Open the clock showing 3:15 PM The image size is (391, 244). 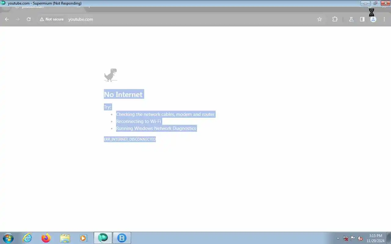coord(375,238)
